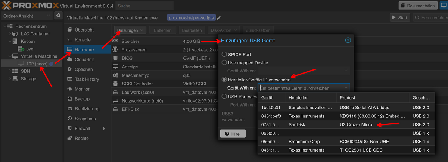Click the Prozessoren CPU icon
The height and width of the screenshot is (162, 448).
[x=116, y=50]
